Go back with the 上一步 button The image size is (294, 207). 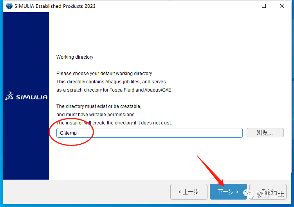coord(189,192)
